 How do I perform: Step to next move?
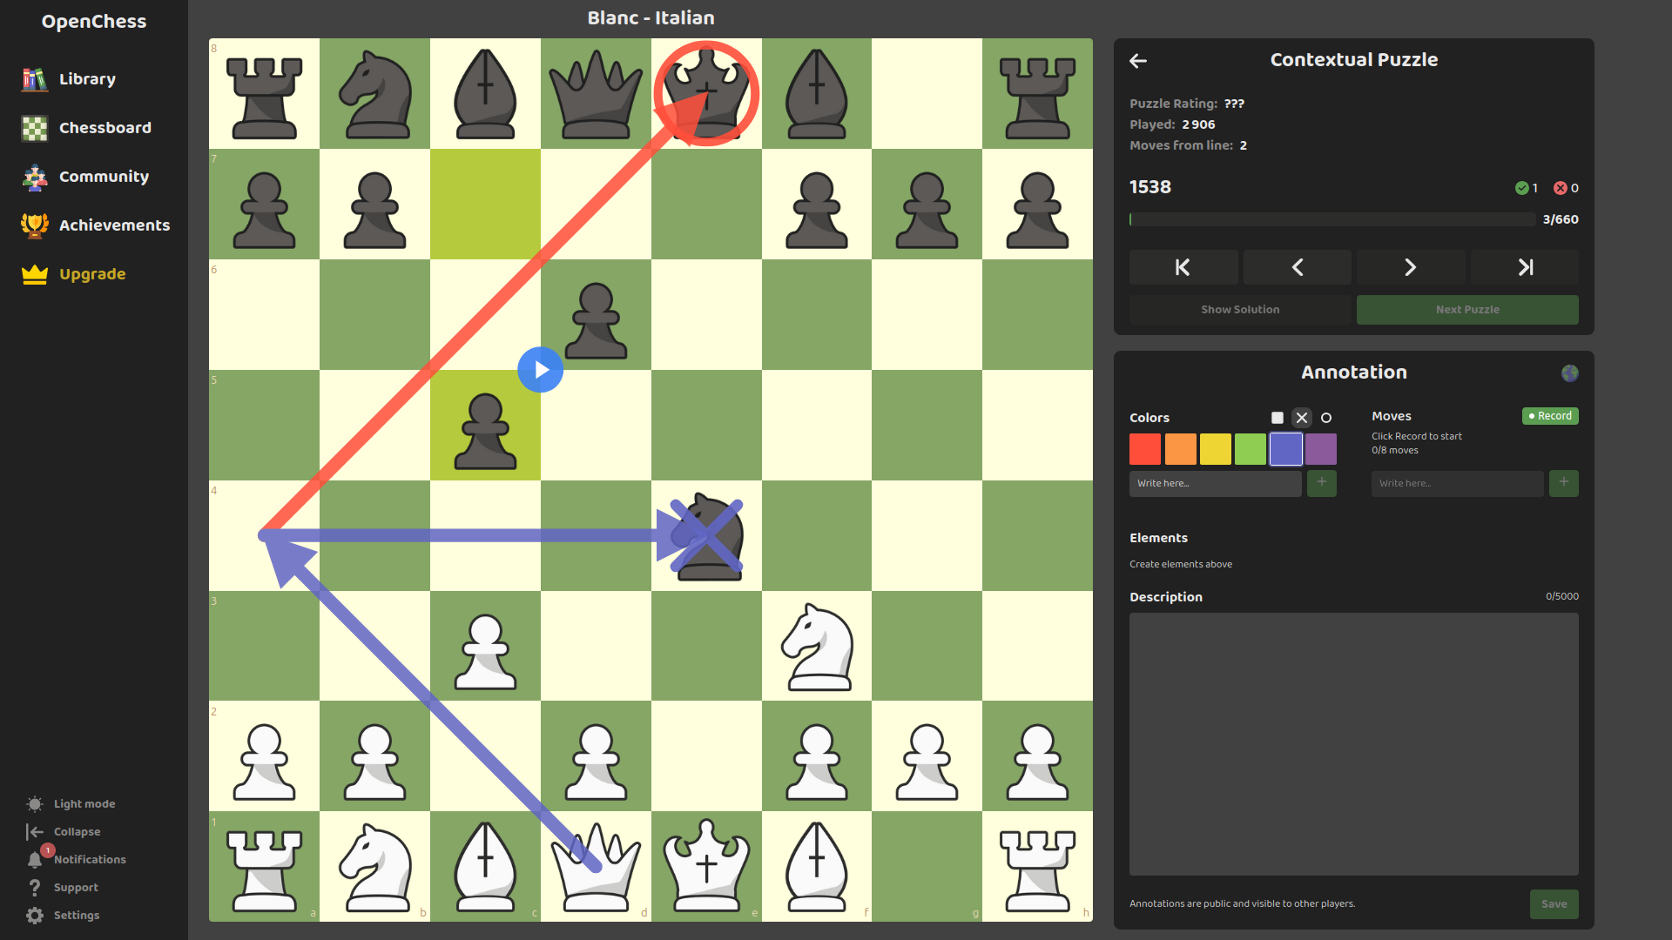click(1411, 267)
